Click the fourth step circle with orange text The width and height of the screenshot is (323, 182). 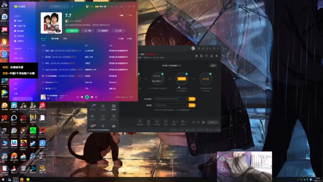pyautogui.click(x=206, y=78)
